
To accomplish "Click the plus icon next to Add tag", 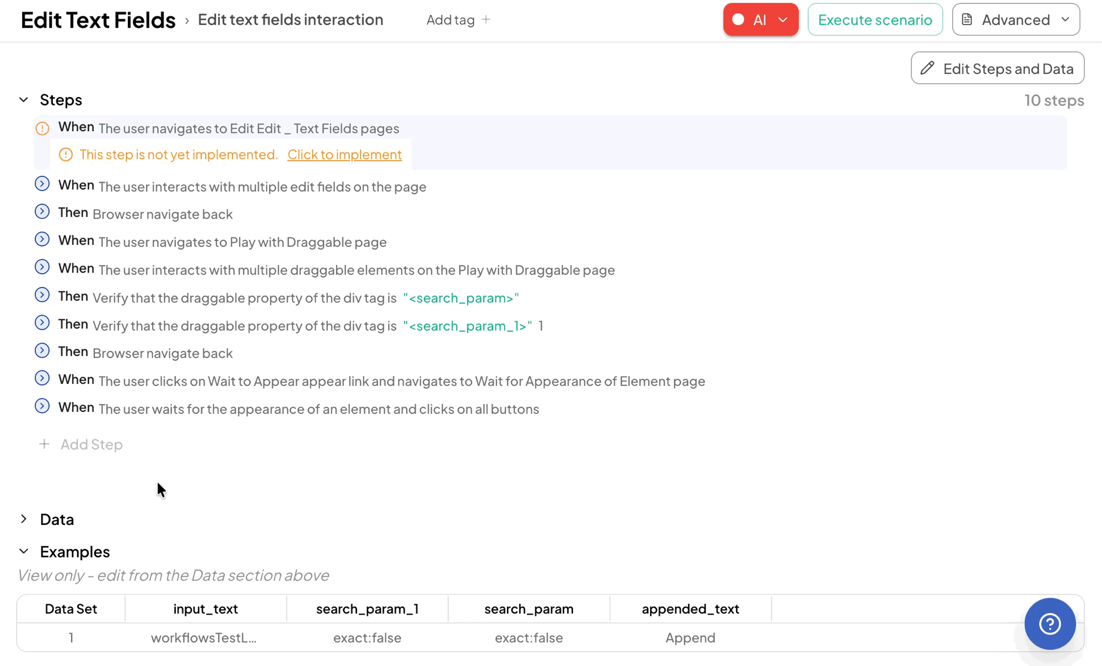I will point(486,20).
